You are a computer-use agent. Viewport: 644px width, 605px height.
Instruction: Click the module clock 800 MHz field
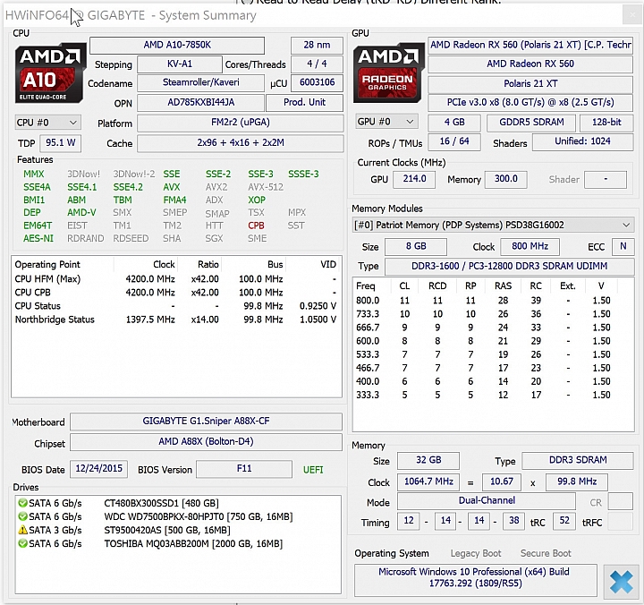click(x=530, y=247)
